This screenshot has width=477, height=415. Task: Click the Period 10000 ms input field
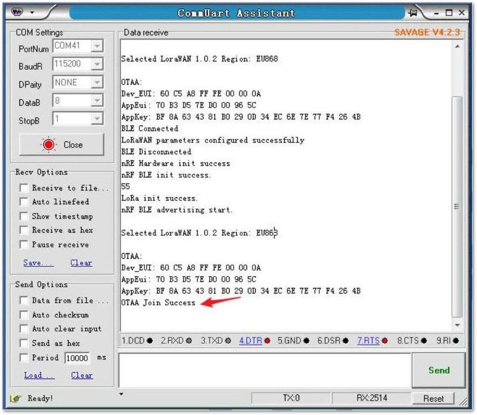coord(77,358)
